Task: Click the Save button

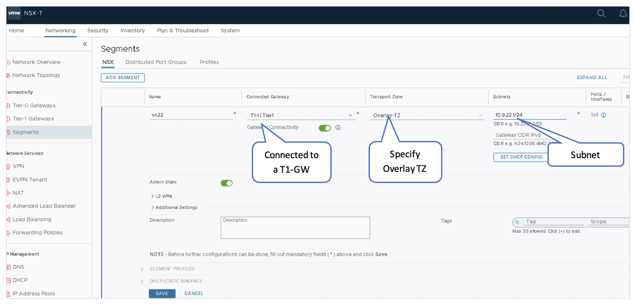Action: (162, 294)
